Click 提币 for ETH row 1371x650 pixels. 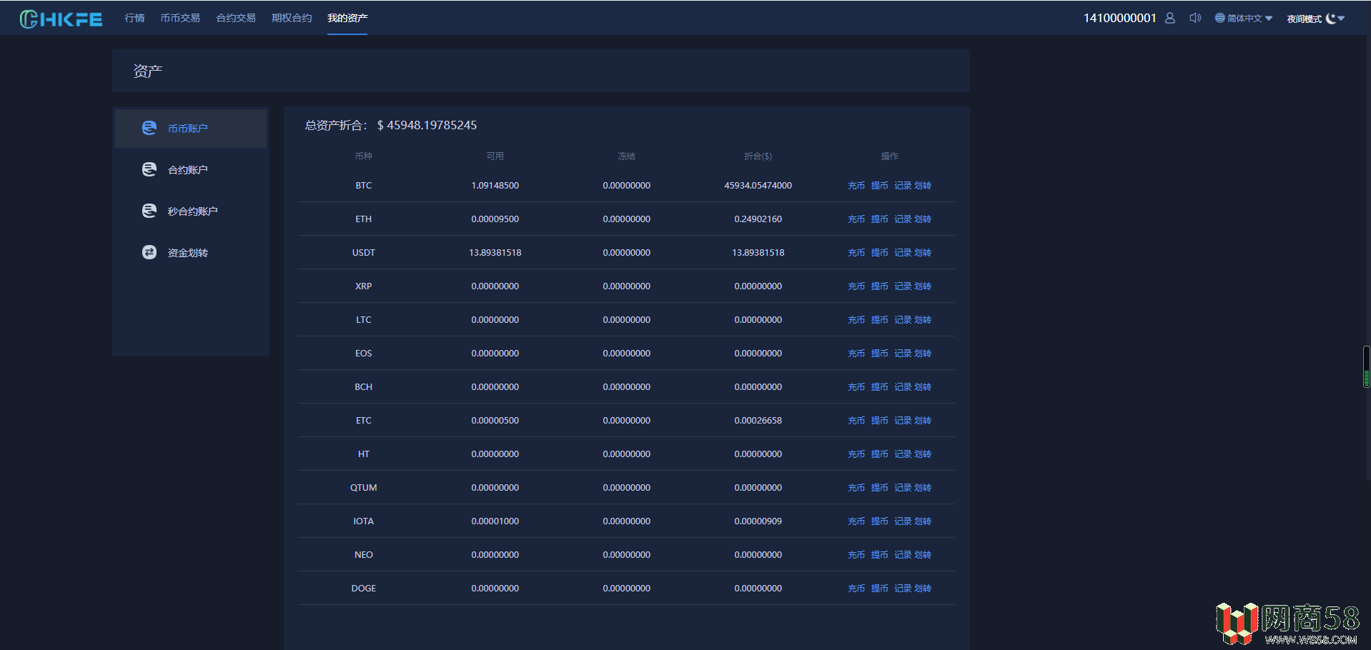tap(880, 219)
